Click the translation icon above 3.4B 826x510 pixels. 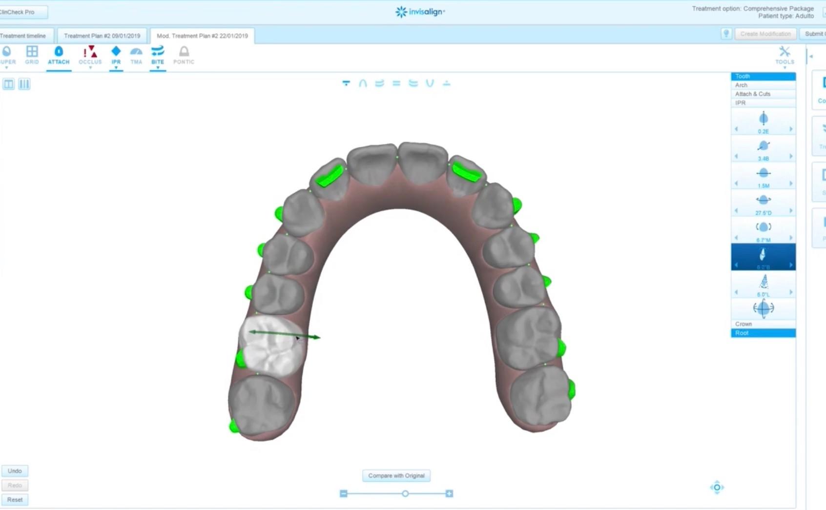click(x=764, y=146)
